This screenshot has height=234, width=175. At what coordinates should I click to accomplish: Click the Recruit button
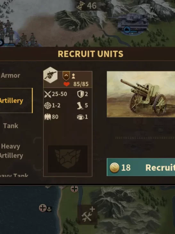(141, 167)
